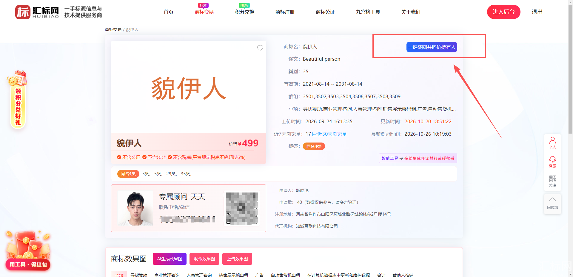Screen dimensions: 573x277
Task: Open 九宫格工具 navigation item
Action: click(368, 12)
